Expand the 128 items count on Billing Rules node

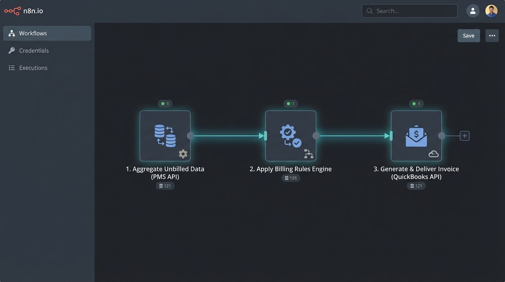pos(291,178)
